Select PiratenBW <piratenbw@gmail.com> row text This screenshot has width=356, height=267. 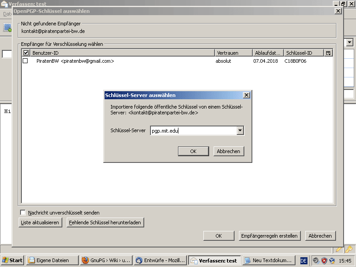point(75,61)
